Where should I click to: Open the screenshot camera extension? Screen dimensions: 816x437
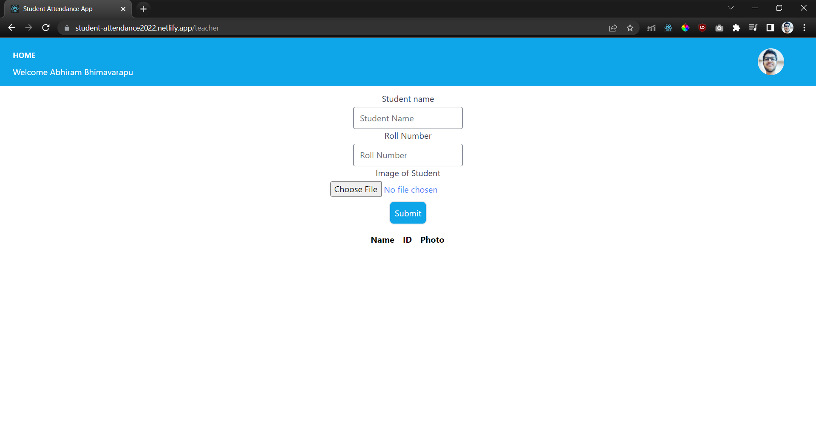click(x=719, y=28)
